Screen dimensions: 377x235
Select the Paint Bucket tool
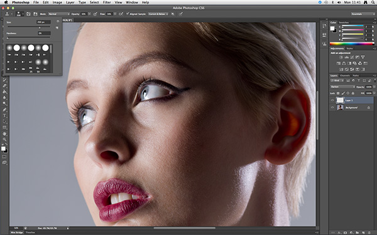click(4, 92)
